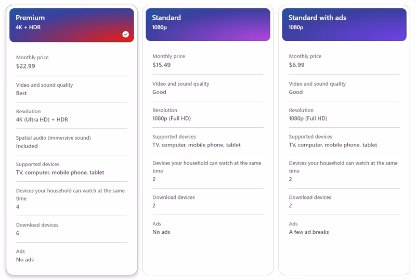416x280 pixels.
Task: Click the '4K (Ultra HD) + HDR' resolution text
Action: coord(42,120)
